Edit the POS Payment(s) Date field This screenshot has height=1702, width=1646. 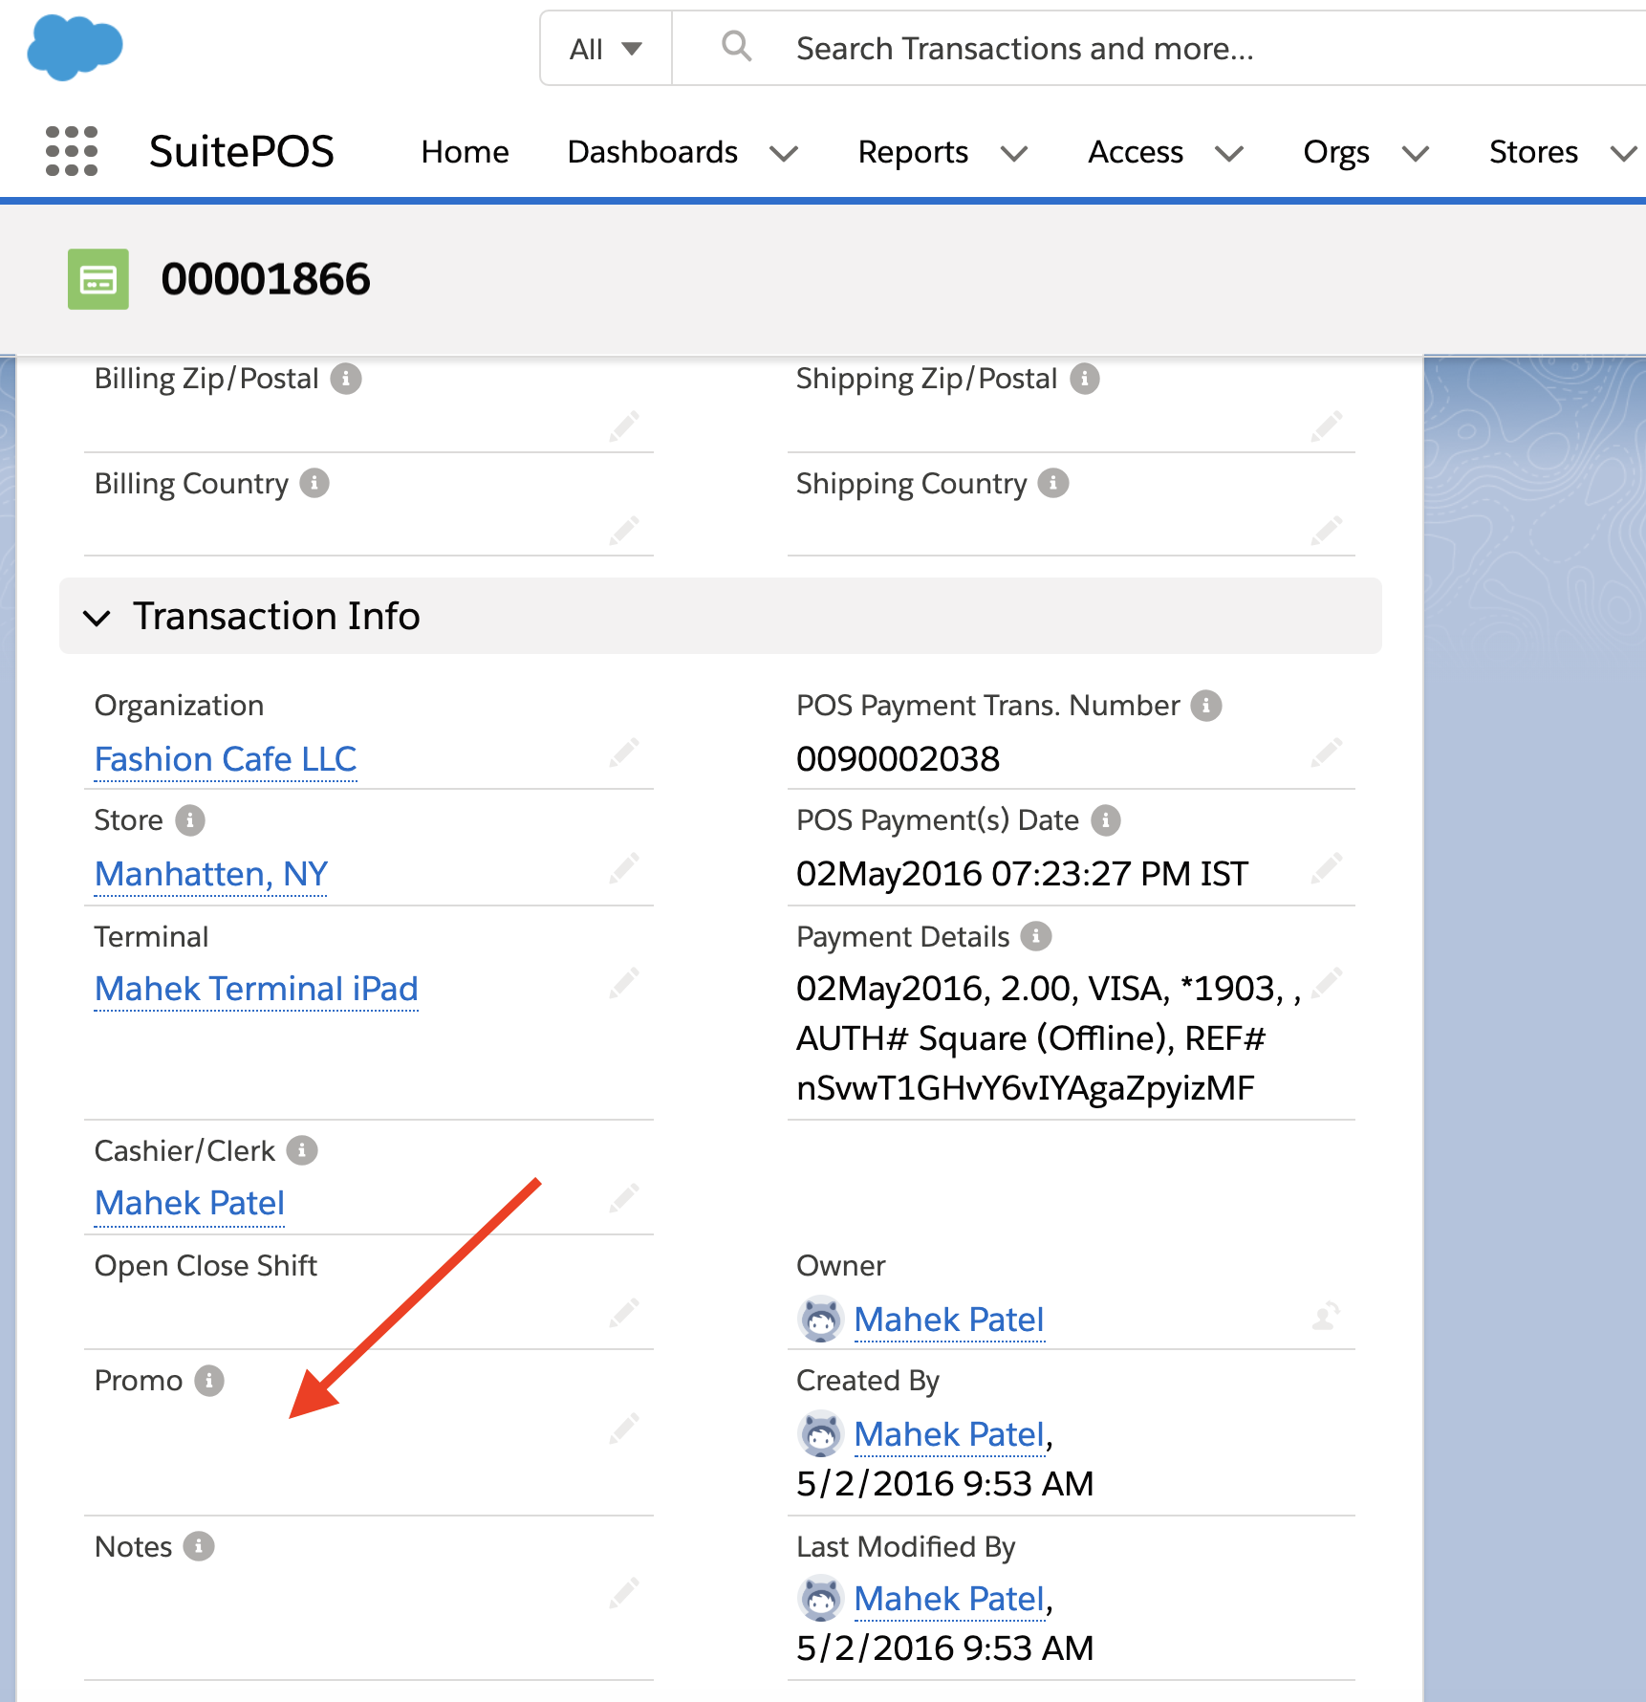[x=1327, y=868]
